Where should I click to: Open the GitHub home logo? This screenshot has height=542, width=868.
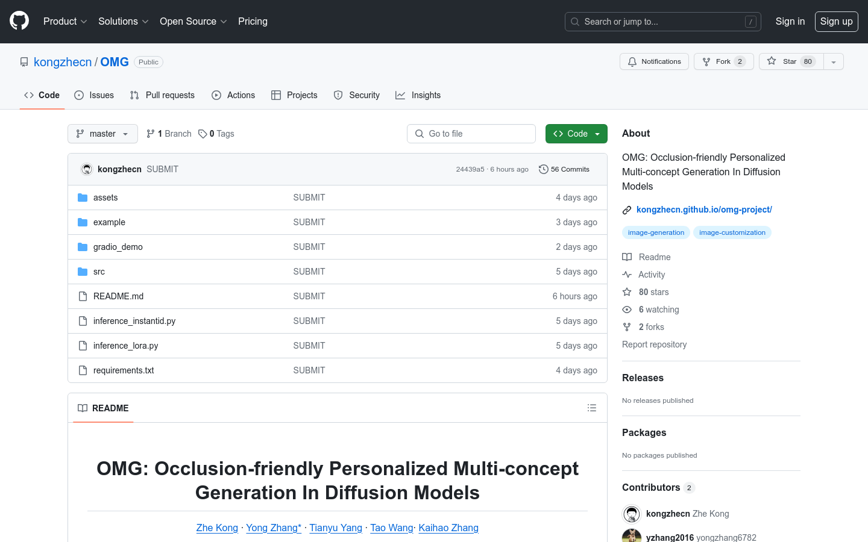coord(19,21)
